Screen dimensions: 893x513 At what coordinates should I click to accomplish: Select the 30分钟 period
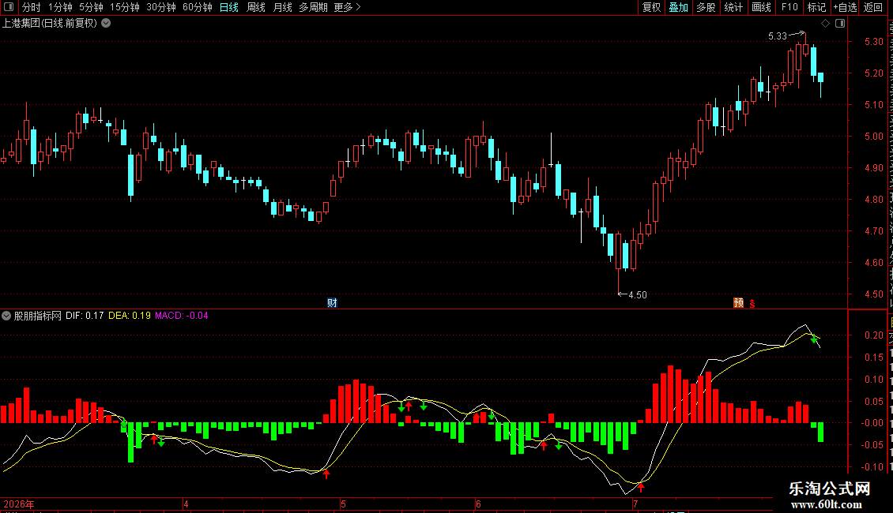[161, 7]
